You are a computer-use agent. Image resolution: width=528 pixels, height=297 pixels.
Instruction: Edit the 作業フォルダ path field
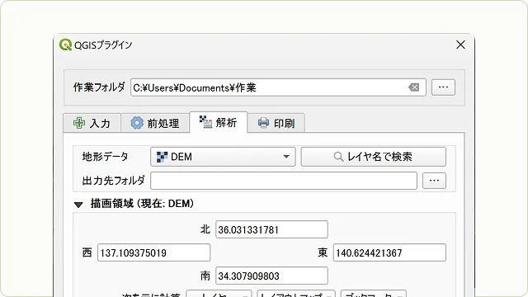[278, 87]
